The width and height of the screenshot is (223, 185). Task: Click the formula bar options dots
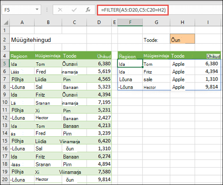coord(47,10)
